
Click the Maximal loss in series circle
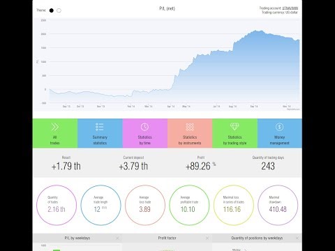tap(234, 205)
